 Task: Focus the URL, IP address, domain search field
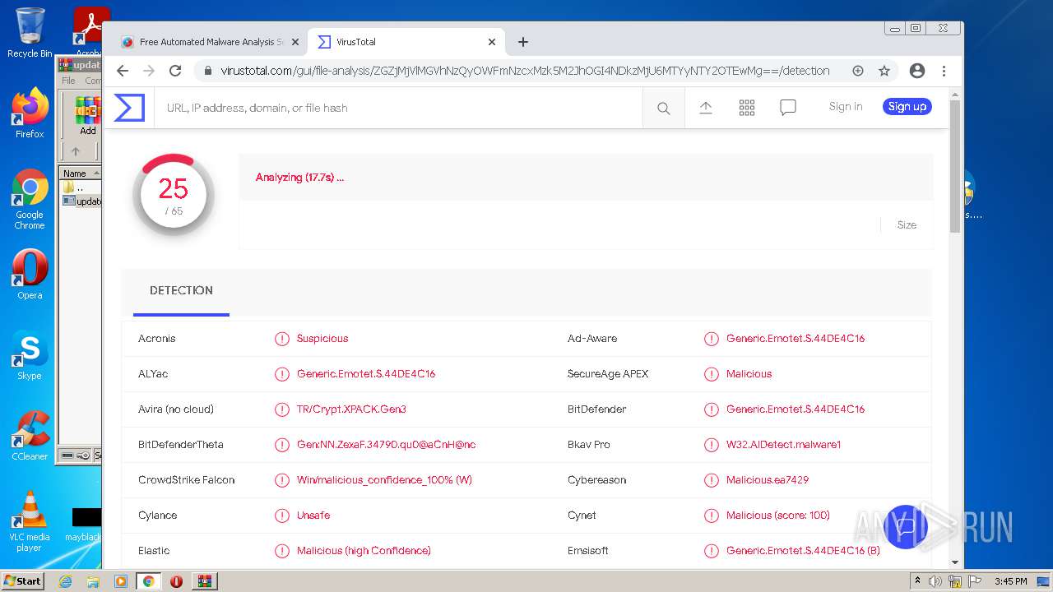398,108
